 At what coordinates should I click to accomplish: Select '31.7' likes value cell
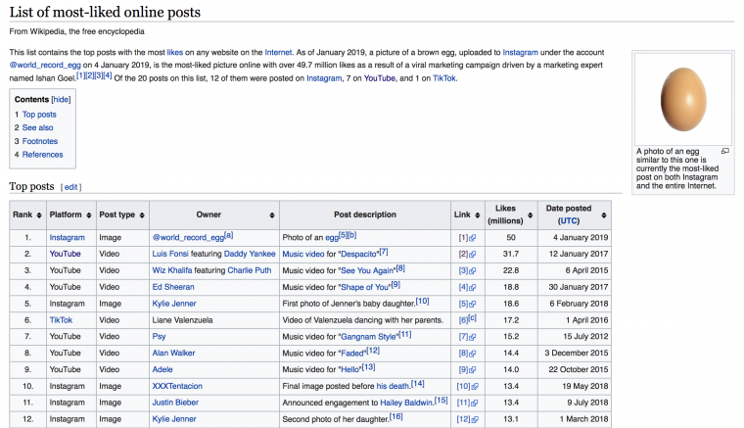click(511, 254)
